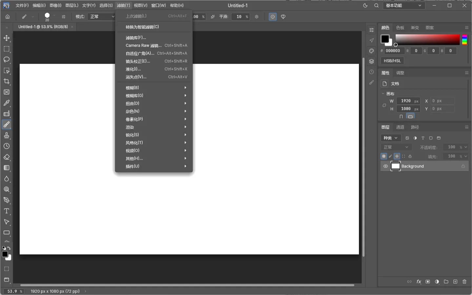Image resolution: width=472 pixels, height=295 pixels.
Task: Expand the 不透明度 opacity dropdown arrow
Action: click(466, 147)
